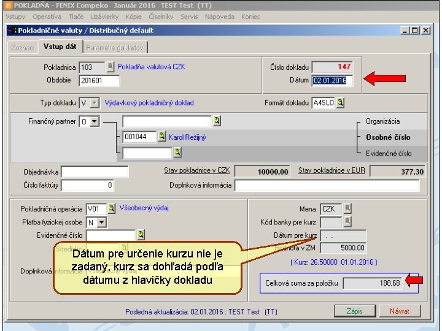
Task: Click partner Evidenčné číslo input field
Action: [147, 153]
